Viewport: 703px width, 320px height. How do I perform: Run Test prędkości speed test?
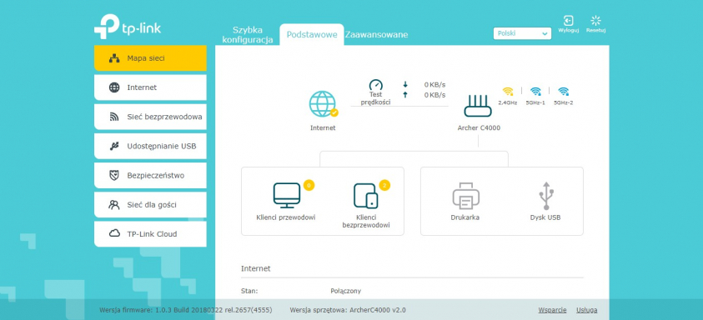(x=376, y=92)
